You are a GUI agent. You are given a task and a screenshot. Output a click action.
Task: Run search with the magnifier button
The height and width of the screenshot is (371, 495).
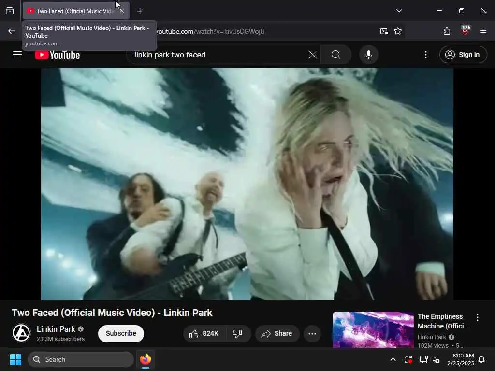point(336,55)
